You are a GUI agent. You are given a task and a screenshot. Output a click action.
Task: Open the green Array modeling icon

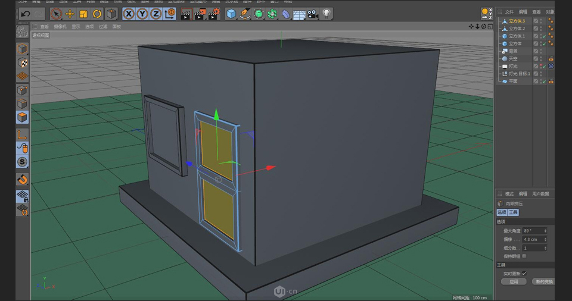272,14
